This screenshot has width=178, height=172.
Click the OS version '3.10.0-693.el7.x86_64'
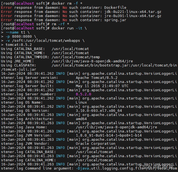tap(99, 111)
